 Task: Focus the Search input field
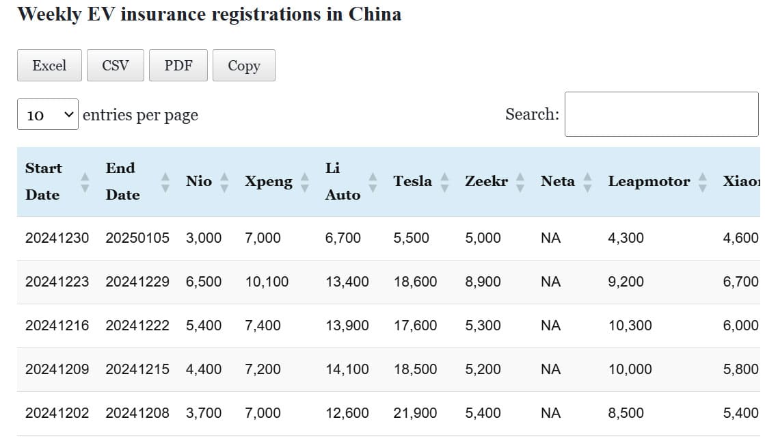click(x=660, y=114)
